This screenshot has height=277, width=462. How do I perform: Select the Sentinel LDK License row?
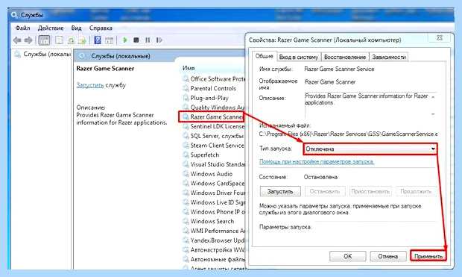pos(213,126)
